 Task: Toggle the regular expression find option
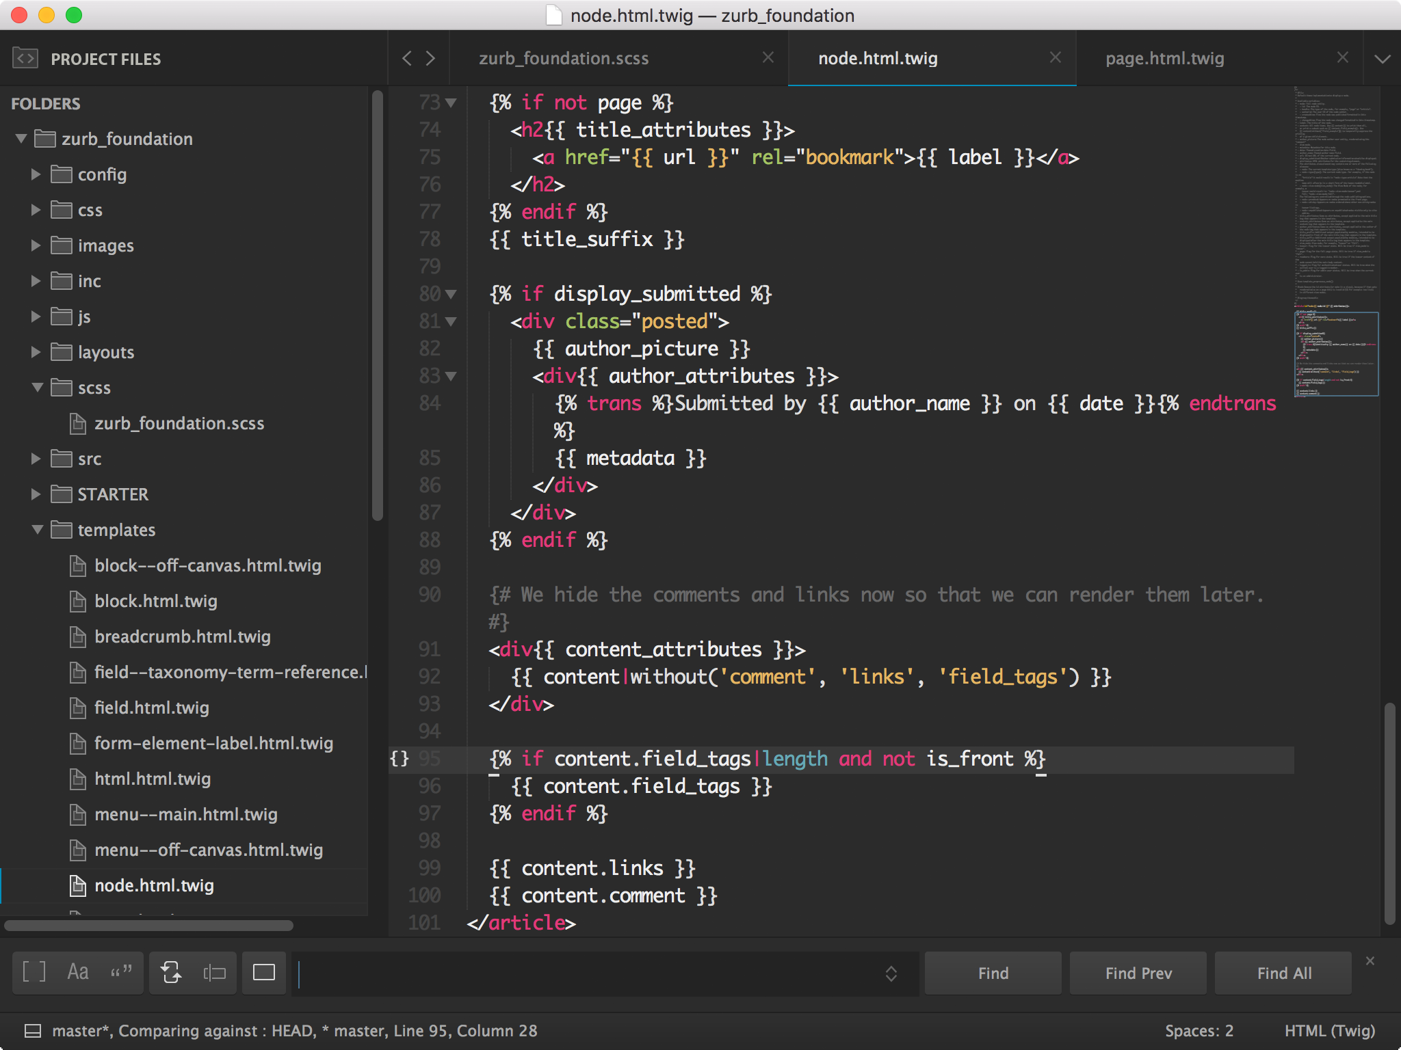[34, 971]
